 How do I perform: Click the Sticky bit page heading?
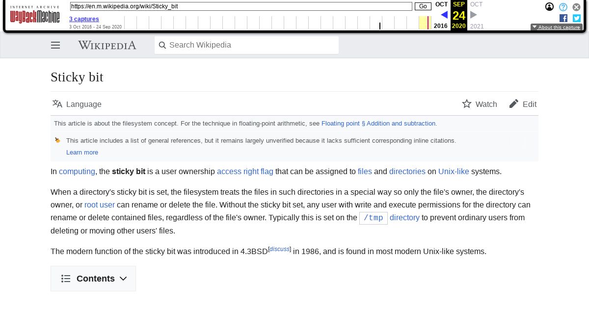(x=77, y=77)
